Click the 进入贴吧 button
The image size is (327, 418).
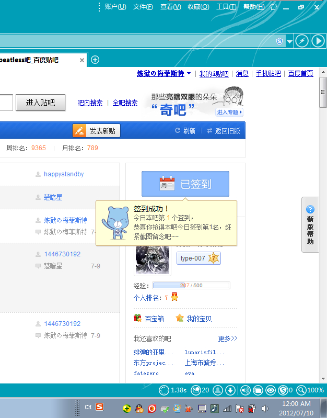point(40,103)
